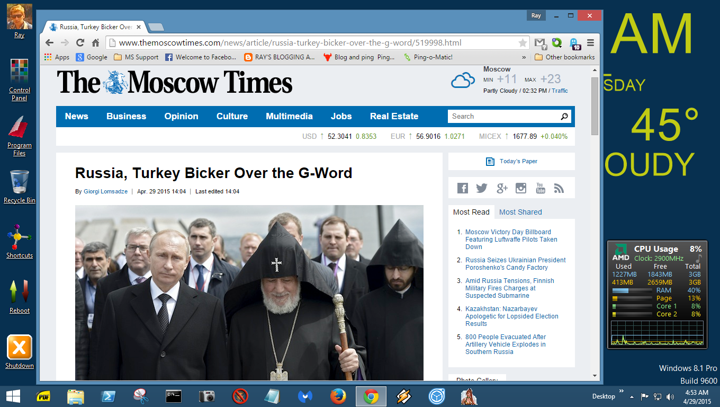Viewport: 720px width, 407px height.
Task: Open the Moscow Traffic link
Action: pyautogui.click(x=560, y=91)
